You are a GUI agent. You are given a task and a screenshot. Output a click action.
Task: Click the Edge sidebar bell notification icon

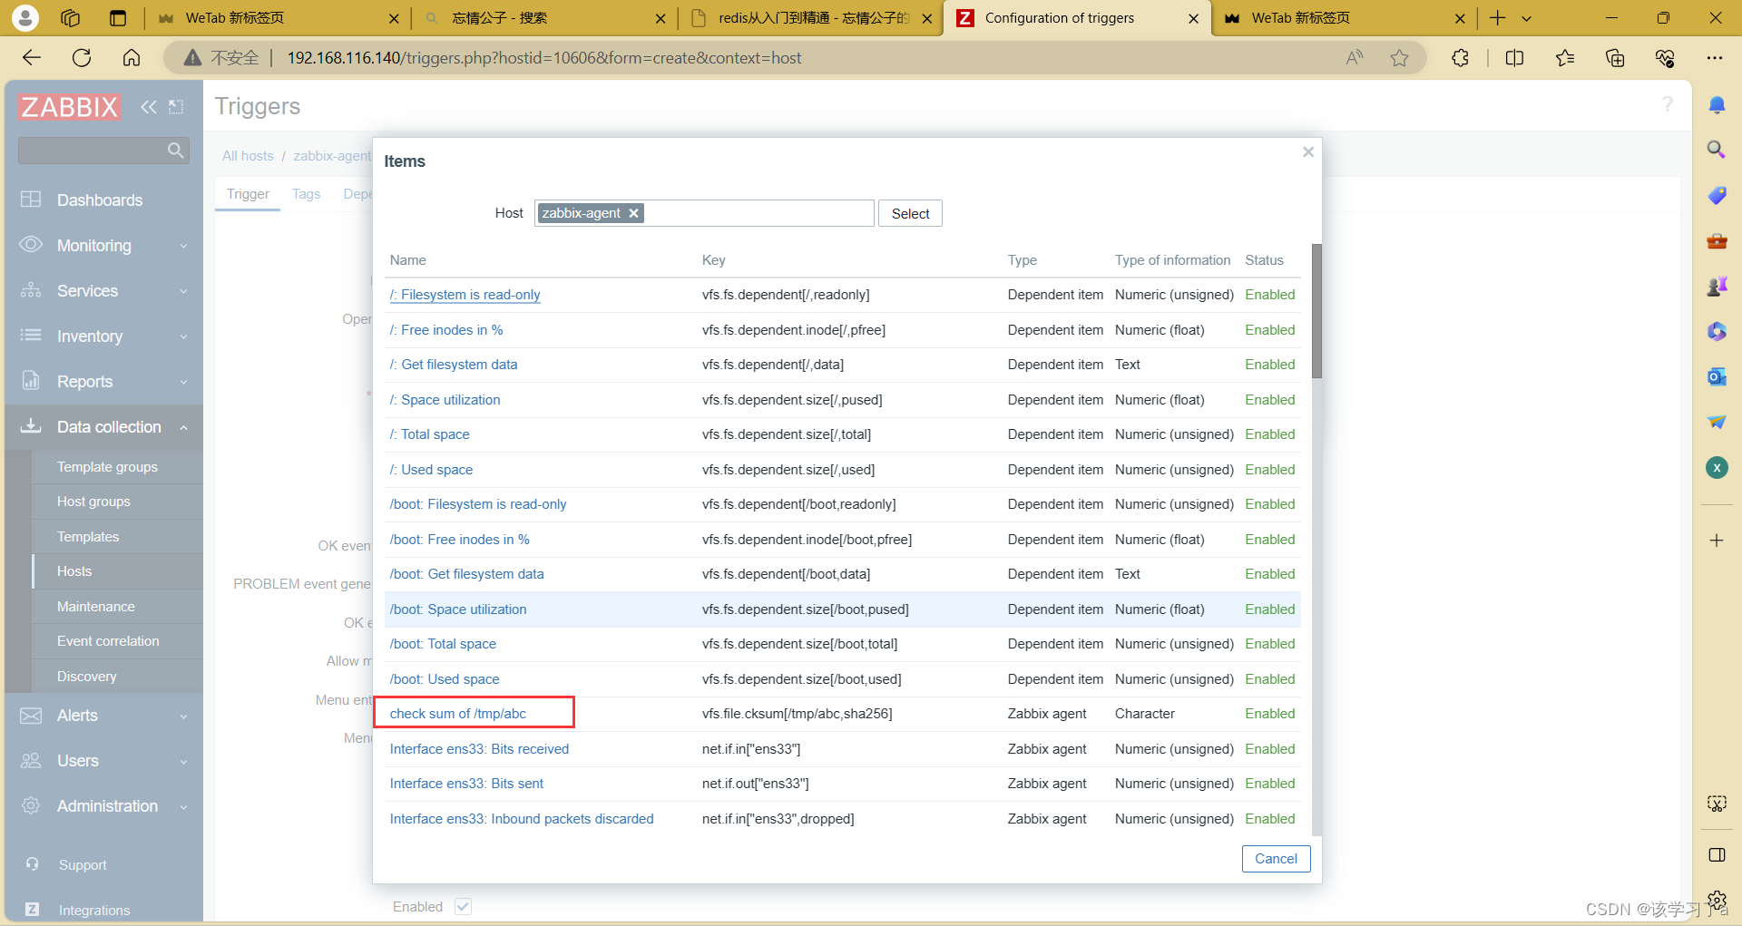1717,105
